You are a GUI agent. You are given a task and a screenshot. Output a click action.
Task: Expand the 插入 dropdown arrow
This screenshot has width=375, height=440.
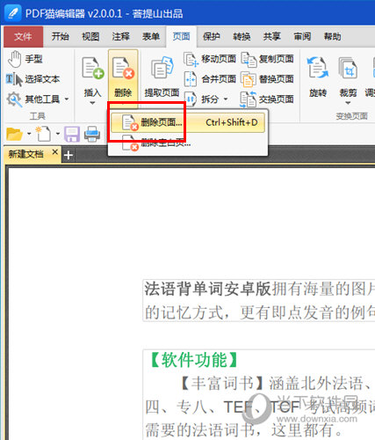(x=92, y=103)
